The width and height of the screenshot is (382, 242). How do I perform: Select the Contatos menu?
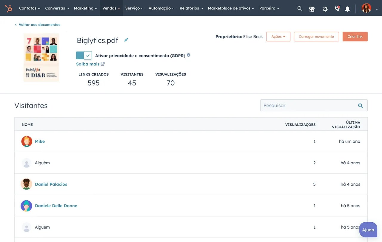28,8
